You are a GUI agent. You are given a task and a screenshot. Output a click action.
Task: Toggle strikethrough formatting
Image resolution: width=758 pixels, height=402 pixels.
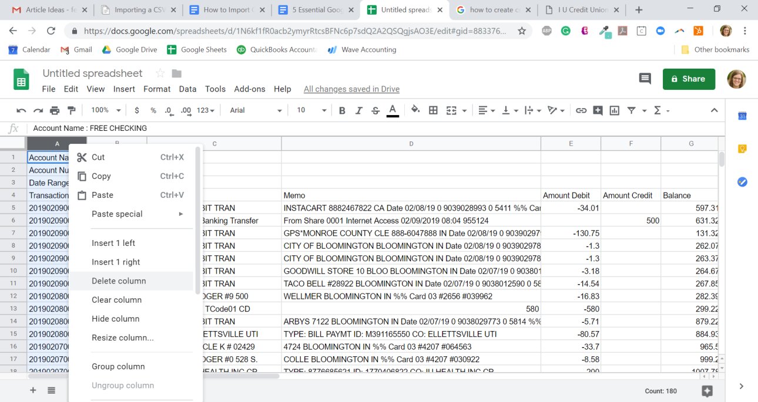click(x=375, y=110)
